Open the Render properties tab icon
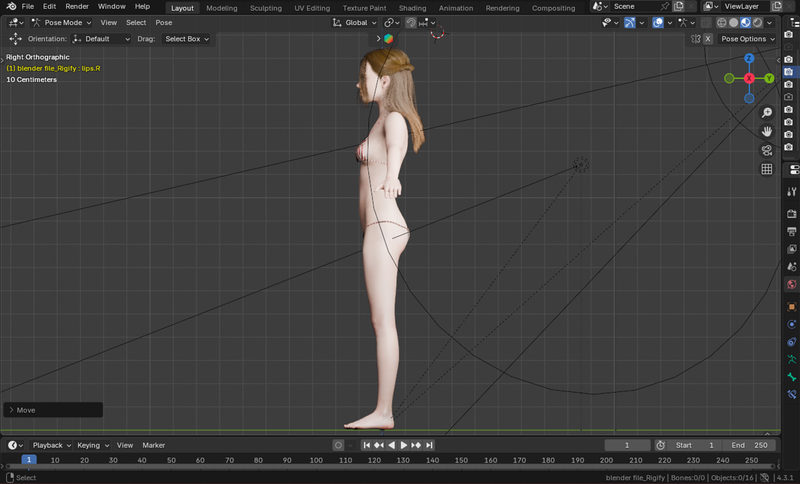The image size is (800, 484). (792, 214)
